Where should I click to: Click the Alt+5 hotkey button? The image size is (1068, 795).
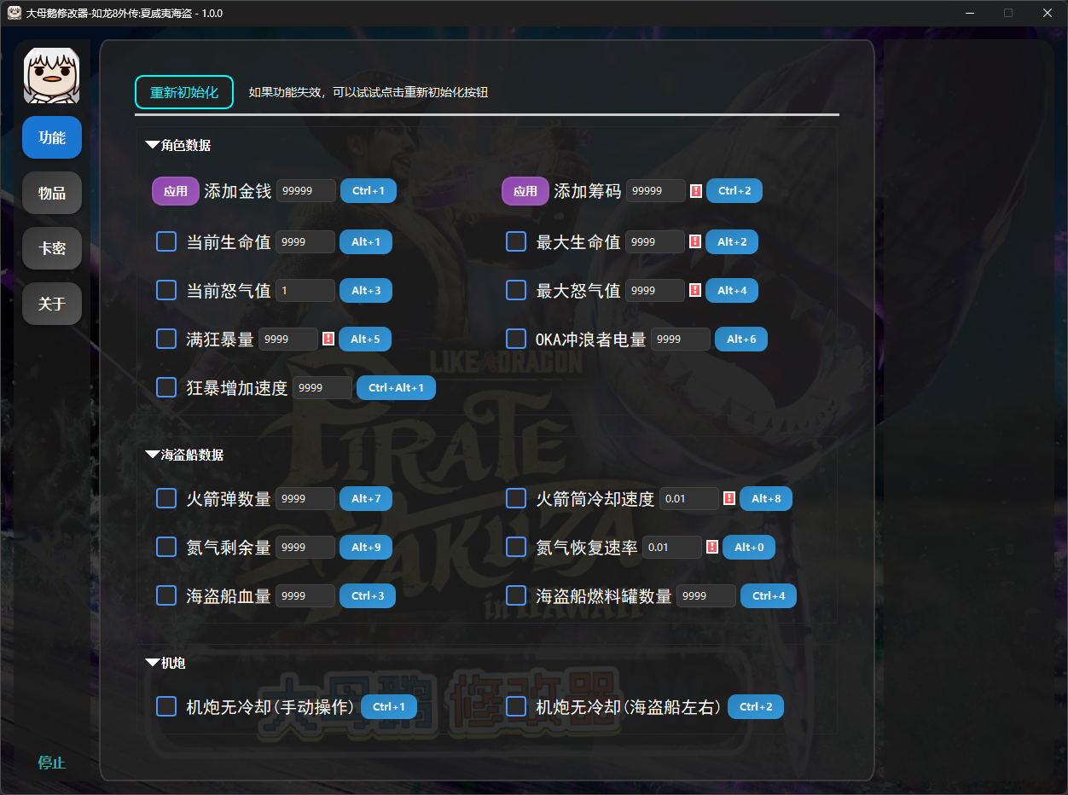[x=366, y=339]
